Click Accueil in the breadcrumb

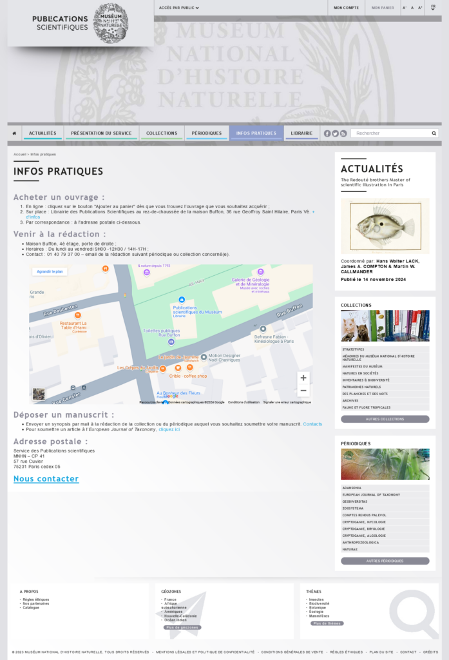(20, 155)
